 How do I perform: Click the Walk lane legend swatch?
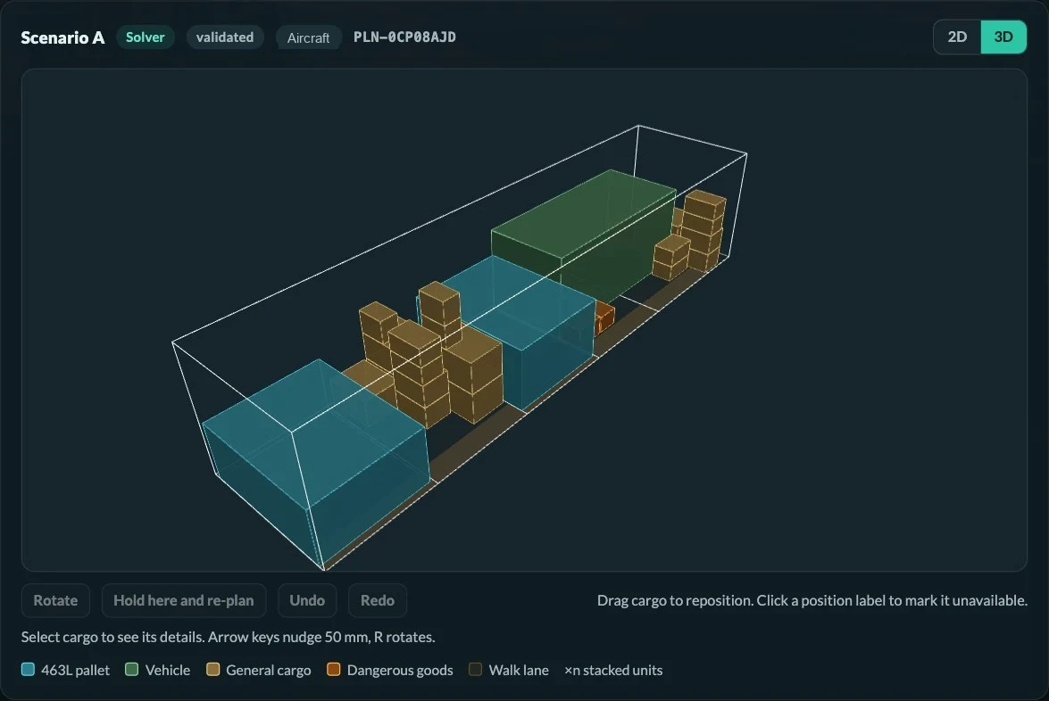pos(475,670)
